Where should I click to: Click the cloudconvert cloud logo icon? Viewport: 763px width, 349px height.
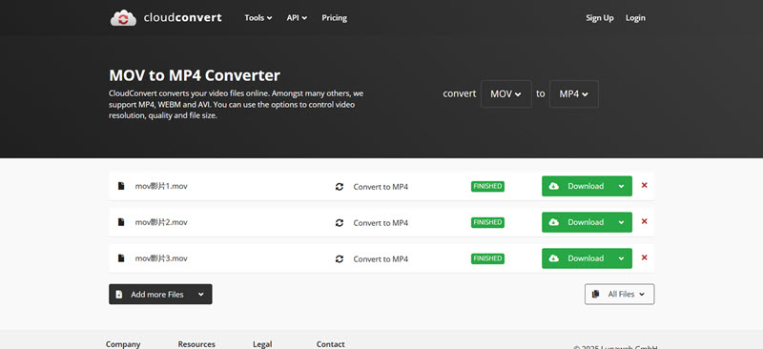tap(123, 18)
